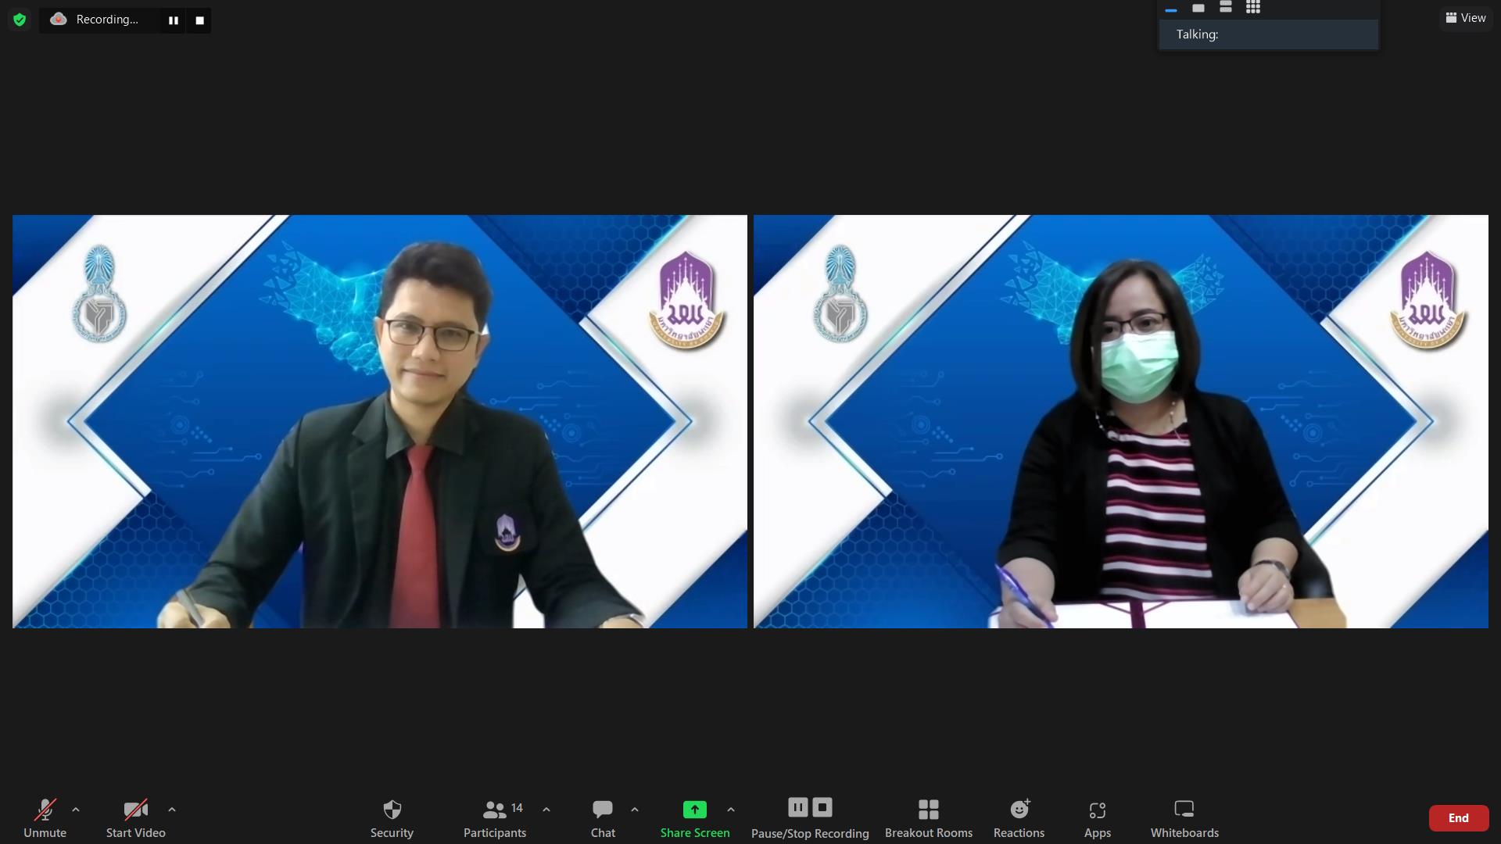Open the Apps panel
1501x844 pixels.
(1098, 818)
